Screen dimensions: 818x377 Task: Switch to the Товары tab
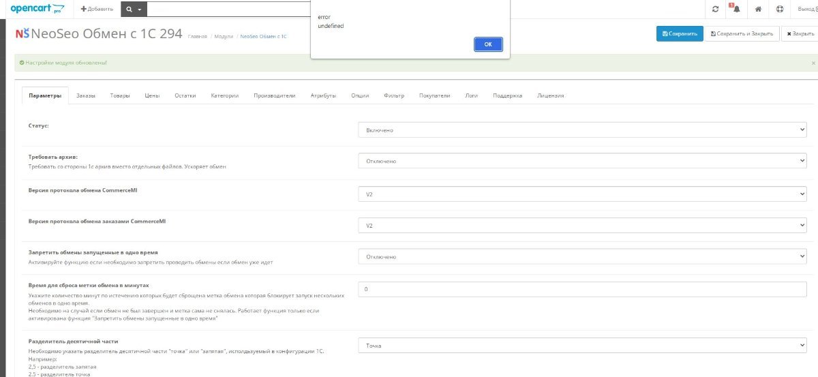(120, 95)
